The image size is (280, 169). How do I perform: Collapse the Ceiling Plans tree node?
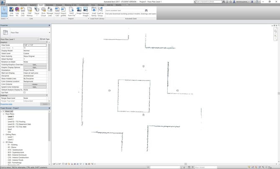coord(4,134)
